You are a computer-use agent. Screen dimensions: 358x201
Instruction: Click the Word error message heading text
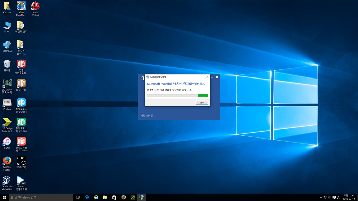[176, 84]
